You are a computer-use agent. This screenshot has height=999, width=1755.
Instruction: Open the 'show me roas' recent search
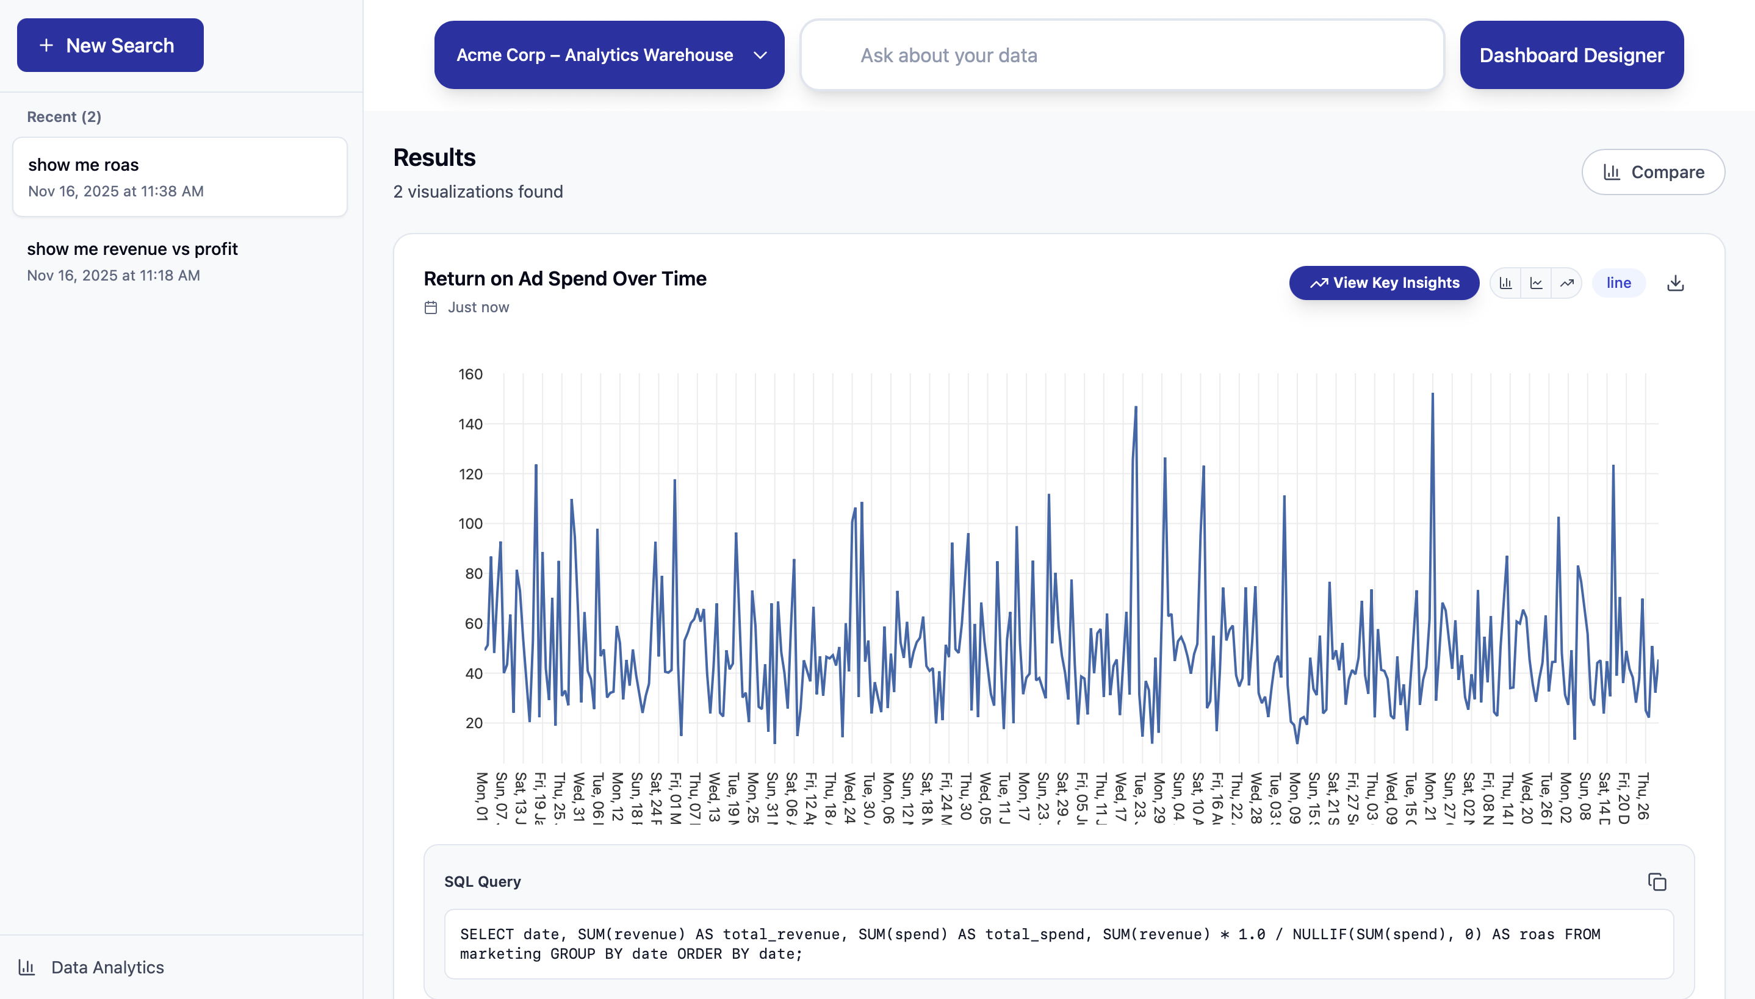(x=180, y=177)
